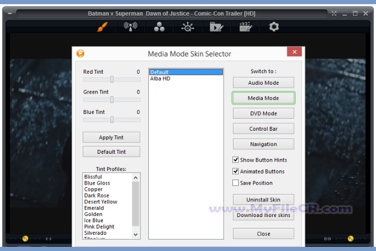The image size is (376, 251).
Task: Click the Red Tint slider
Action: (x=112, y=79)
